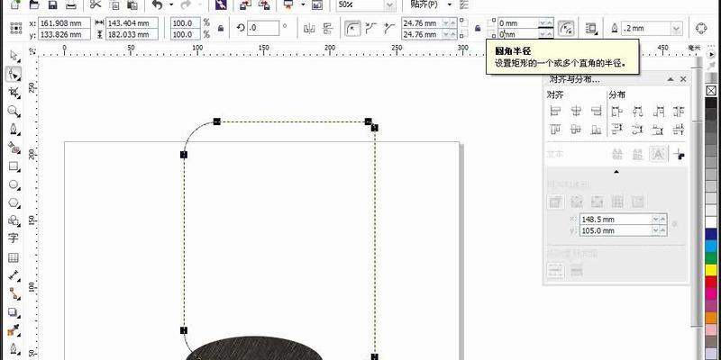Collapse the 对齐与分布 docker

click(x=671, y=79)
